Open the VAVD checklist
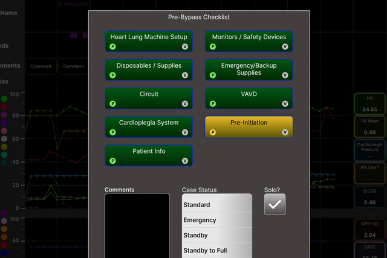 click(x=249, y=98)
